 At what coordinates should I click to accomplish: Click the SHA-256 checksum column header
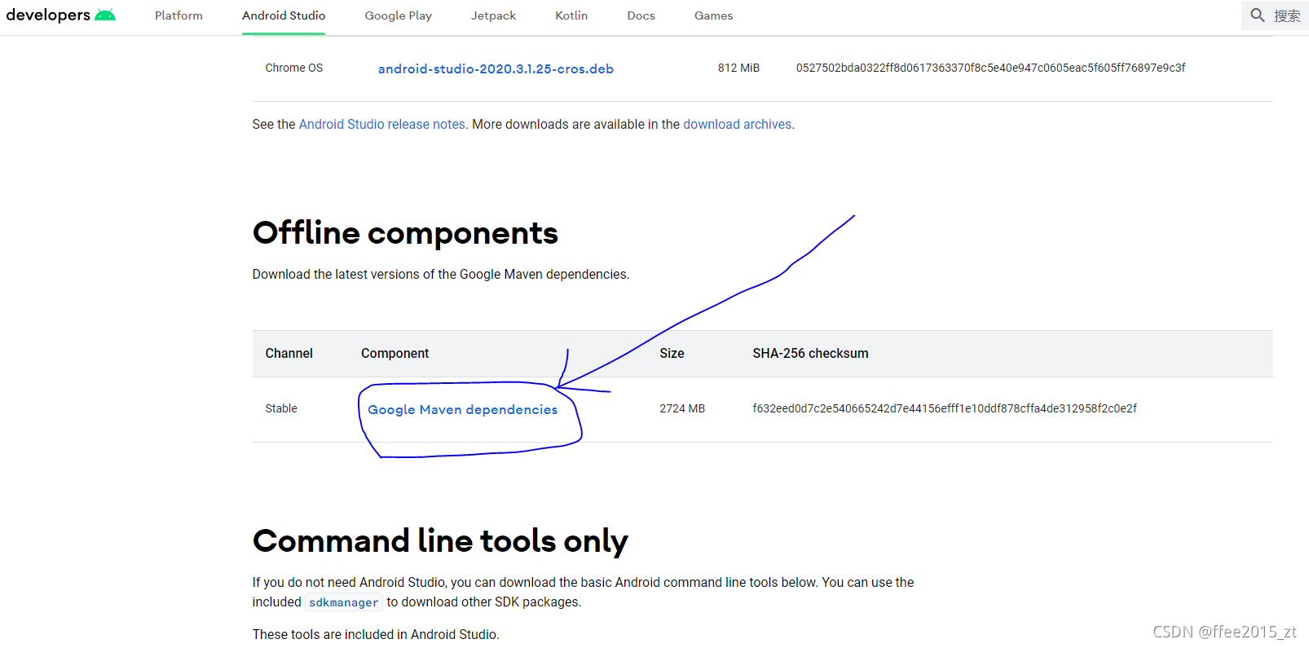click(810, 353)
